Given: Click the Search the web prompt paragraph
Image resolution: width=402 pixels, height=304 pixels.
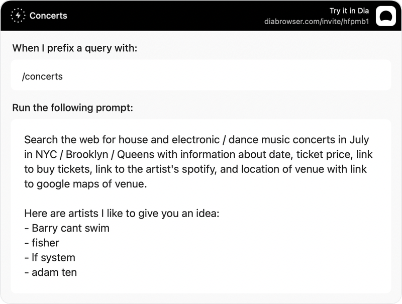Looking at the screenshot, I should [198, 162].
